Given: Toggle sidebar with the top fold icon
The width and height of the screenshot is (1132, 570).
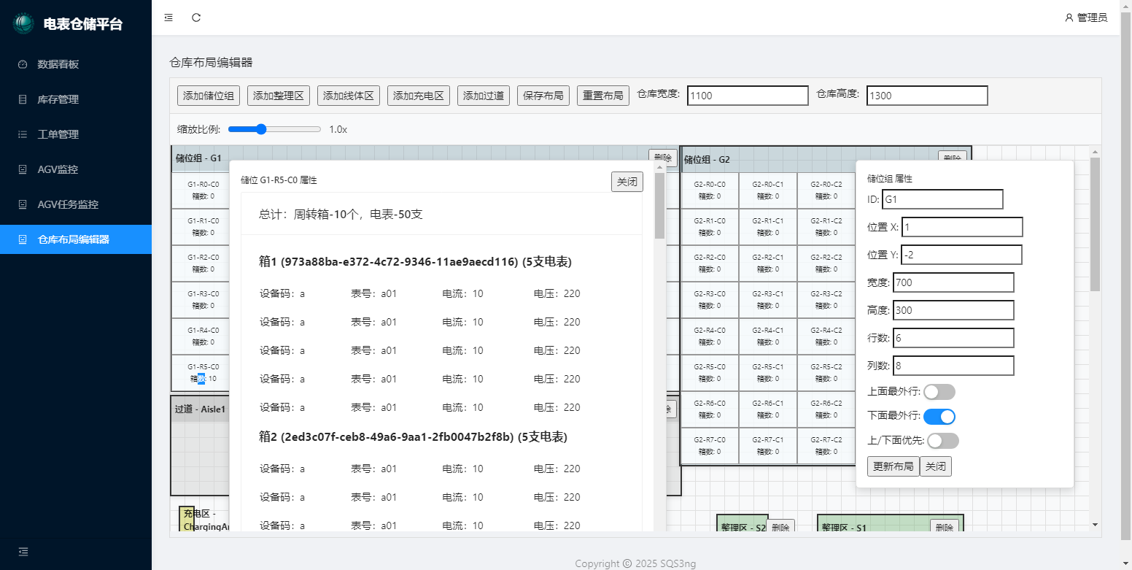Looking at the screenshot, I should [x=168, y=18].
